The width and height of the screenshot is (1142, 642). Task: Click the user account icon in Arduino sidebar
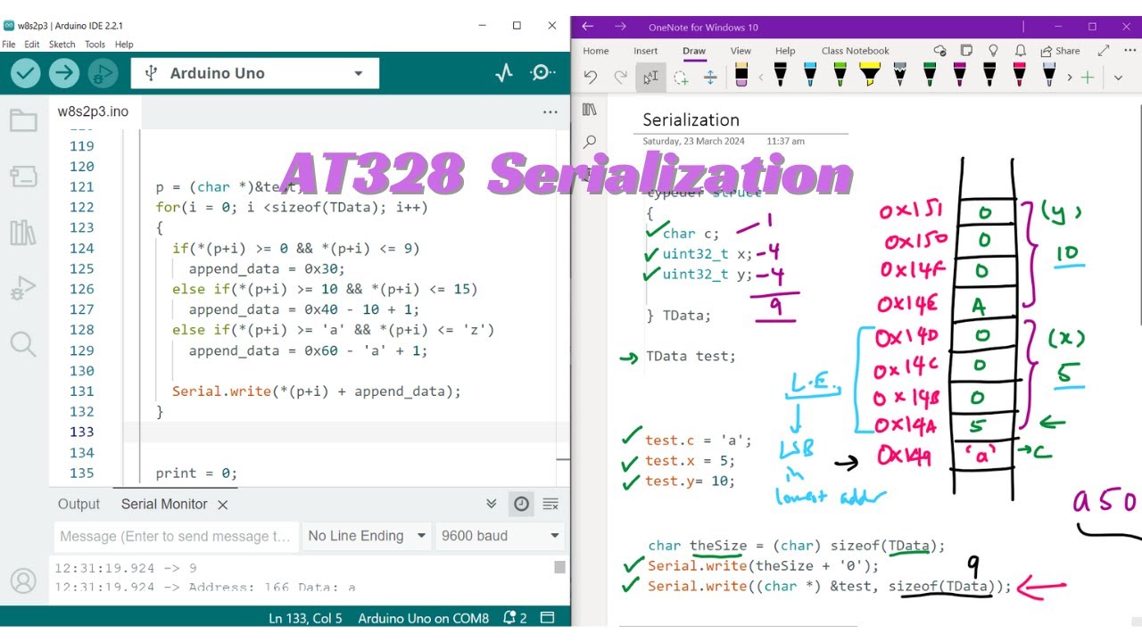(23, 581)
